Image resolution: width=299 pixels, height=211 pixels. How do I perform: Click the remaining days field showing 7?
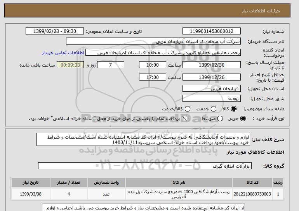pos(111,65)
